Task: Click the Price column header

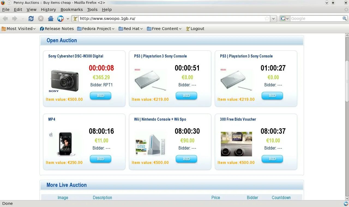Action: pos(216,197)
